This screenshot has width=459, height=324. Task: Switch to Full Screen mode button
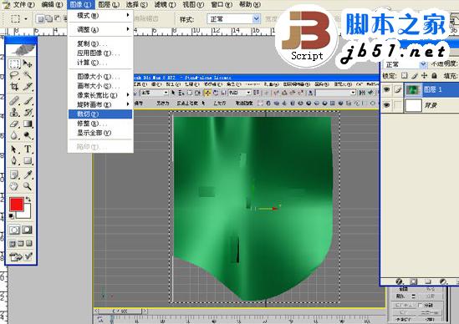[29, 243]
